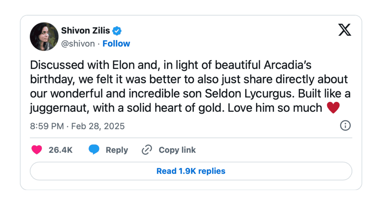
Task: Click the chain link icon
Action: tap(147, 150)
